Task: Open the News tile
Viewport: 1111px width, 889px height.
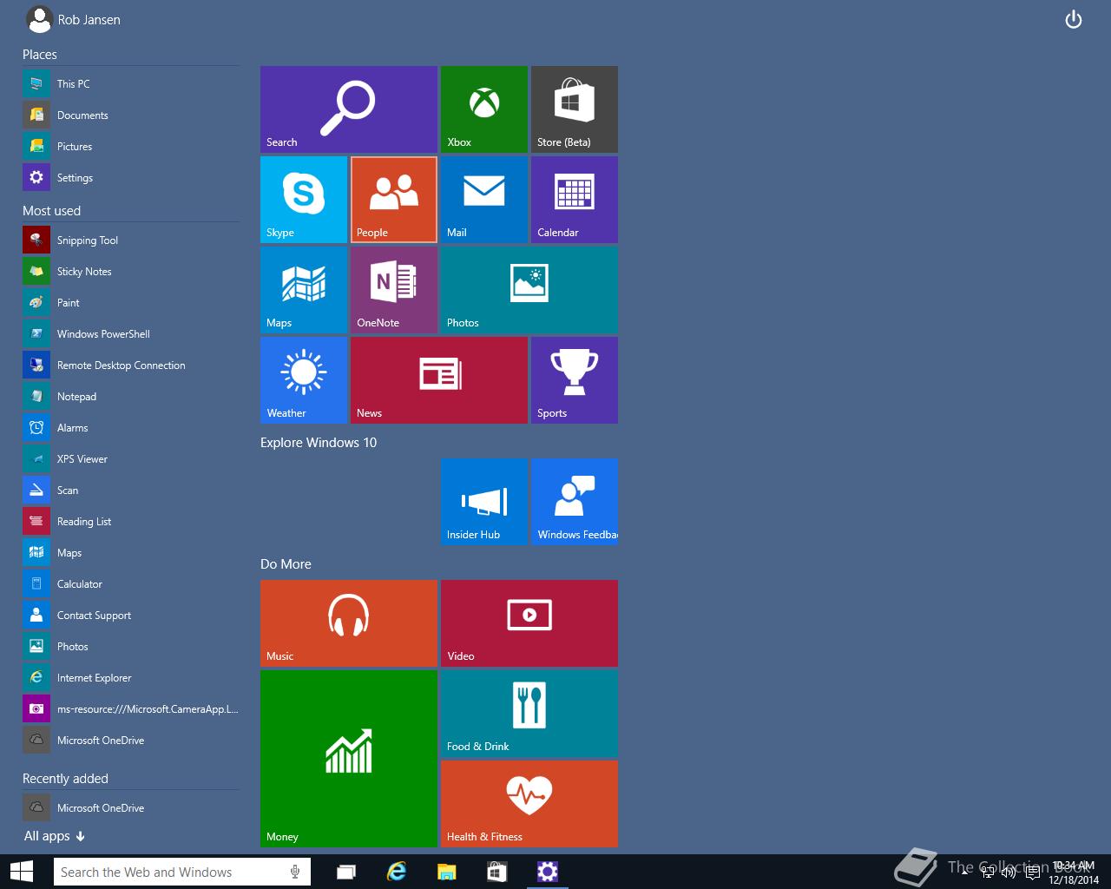Action: pos(439,380)
